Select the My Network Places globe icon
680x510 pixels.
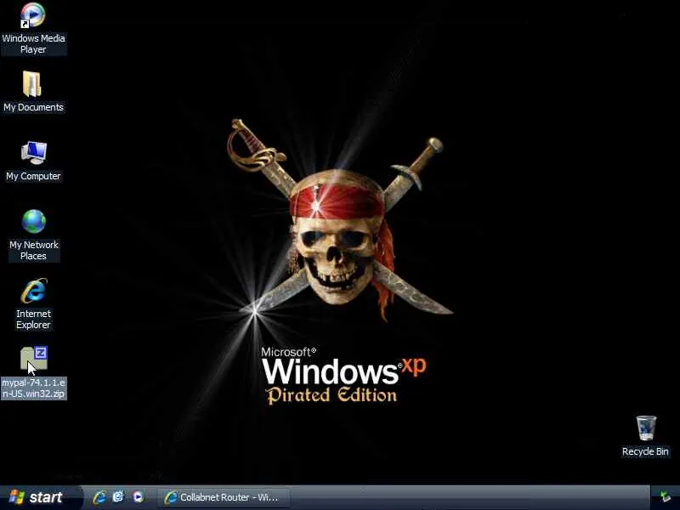coord(34,222)
